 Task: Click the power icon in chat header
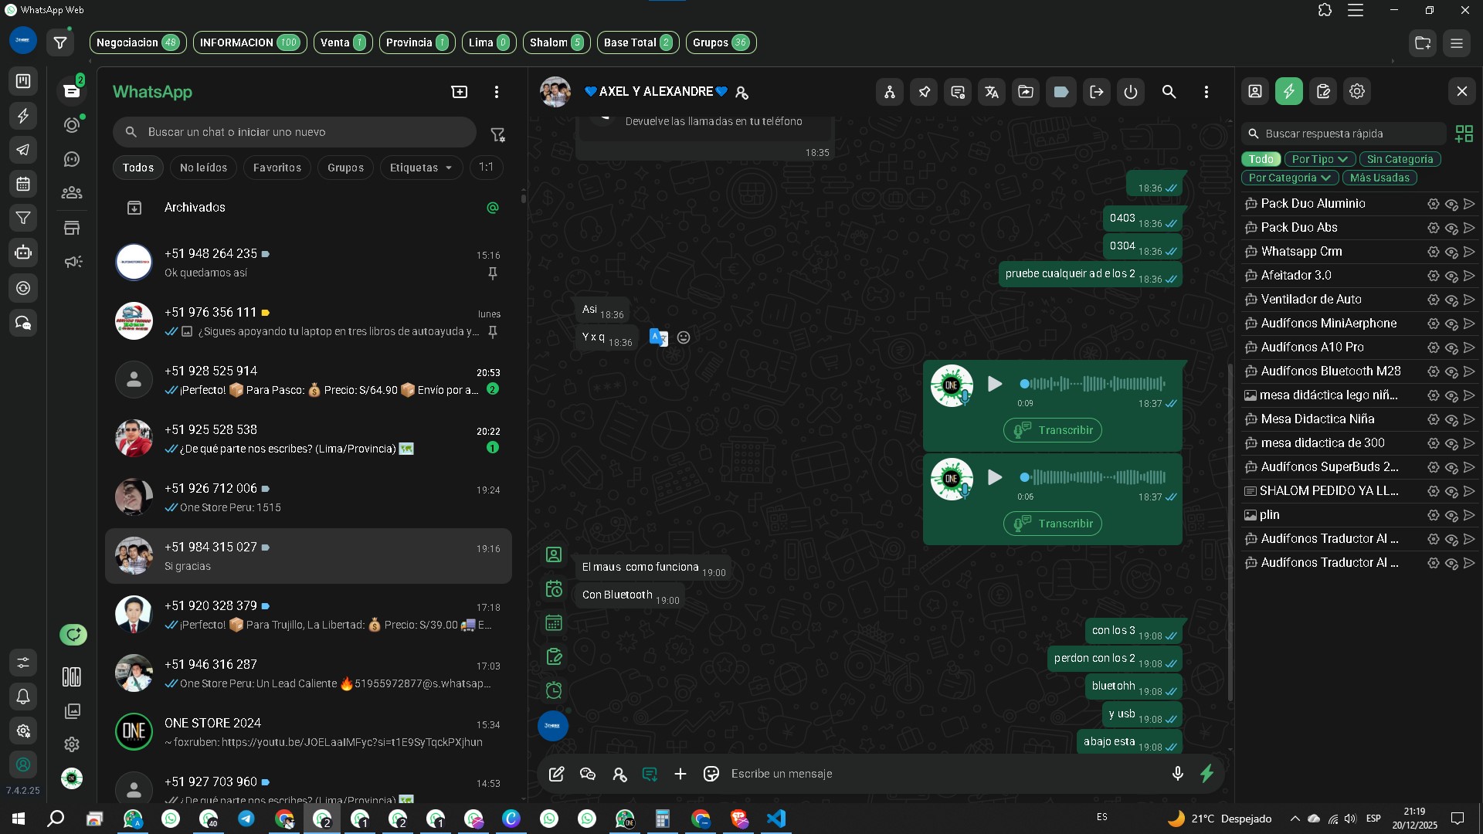tap(1131, 92)
